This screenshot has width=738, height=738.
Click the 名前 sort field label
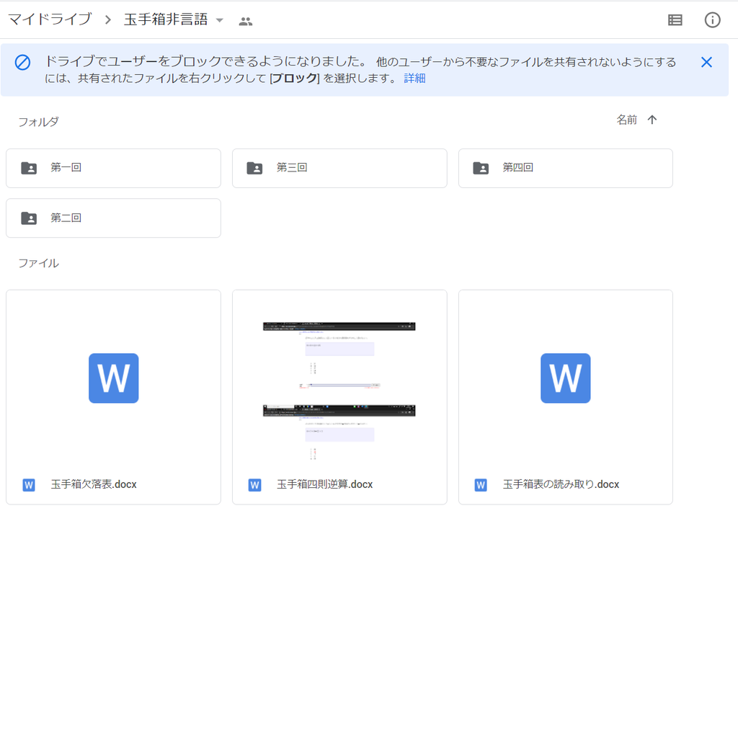click(x=627, y=120)
